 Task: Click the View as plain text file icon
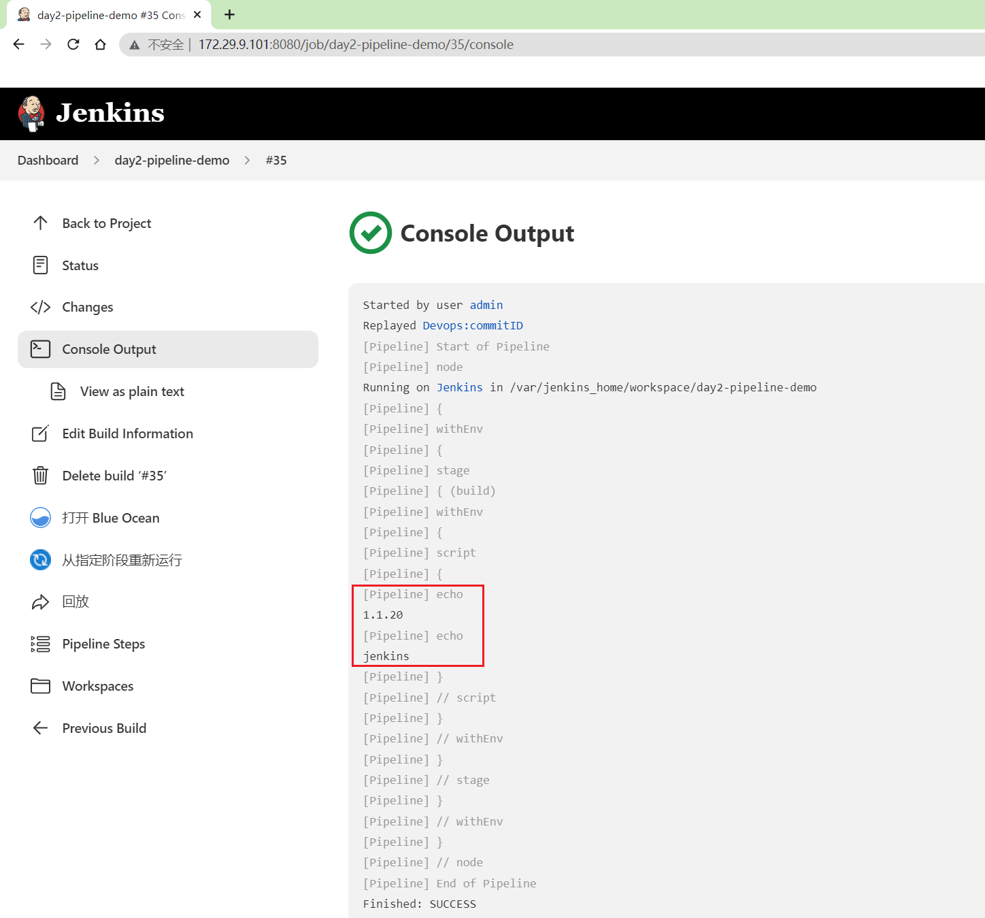(x=59, y=391)
